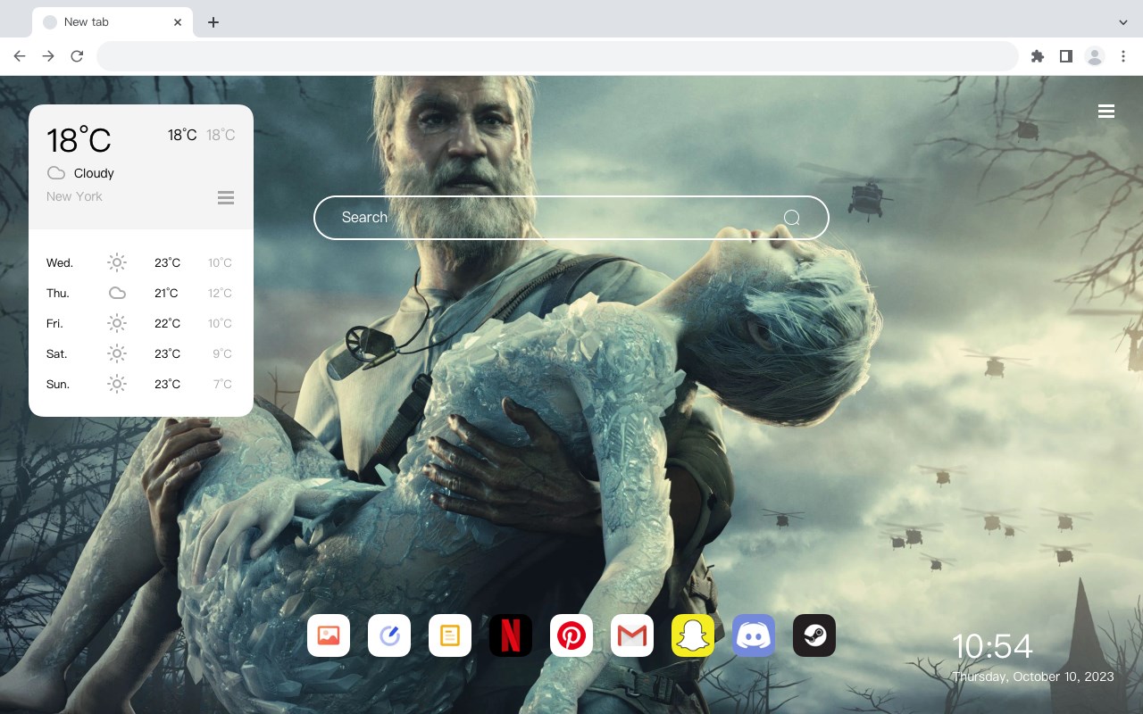Click the New York location label
The image size is (1143, 714).
(74, 196)
